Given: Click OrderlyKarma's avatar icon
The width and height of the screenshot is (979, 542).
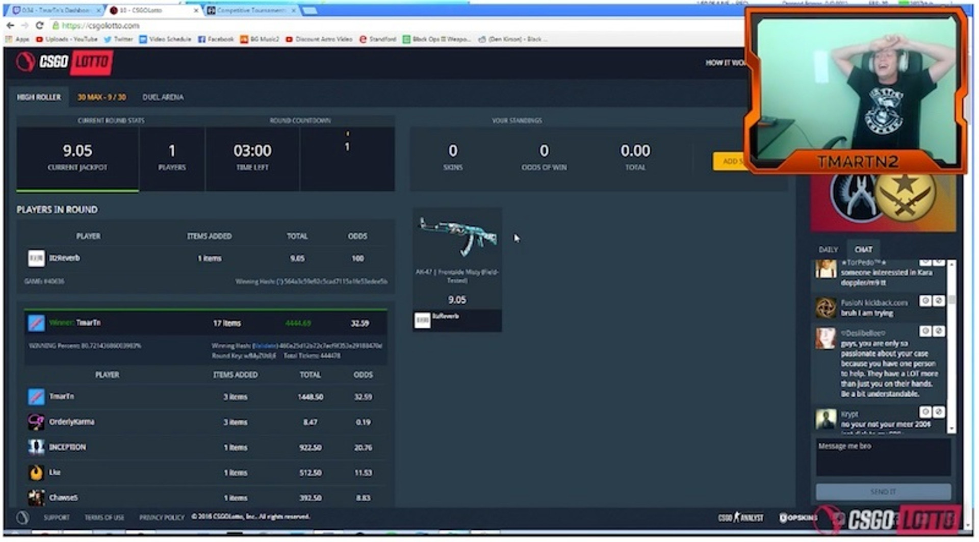Looking at the screenshot, I should click(36, 422).
